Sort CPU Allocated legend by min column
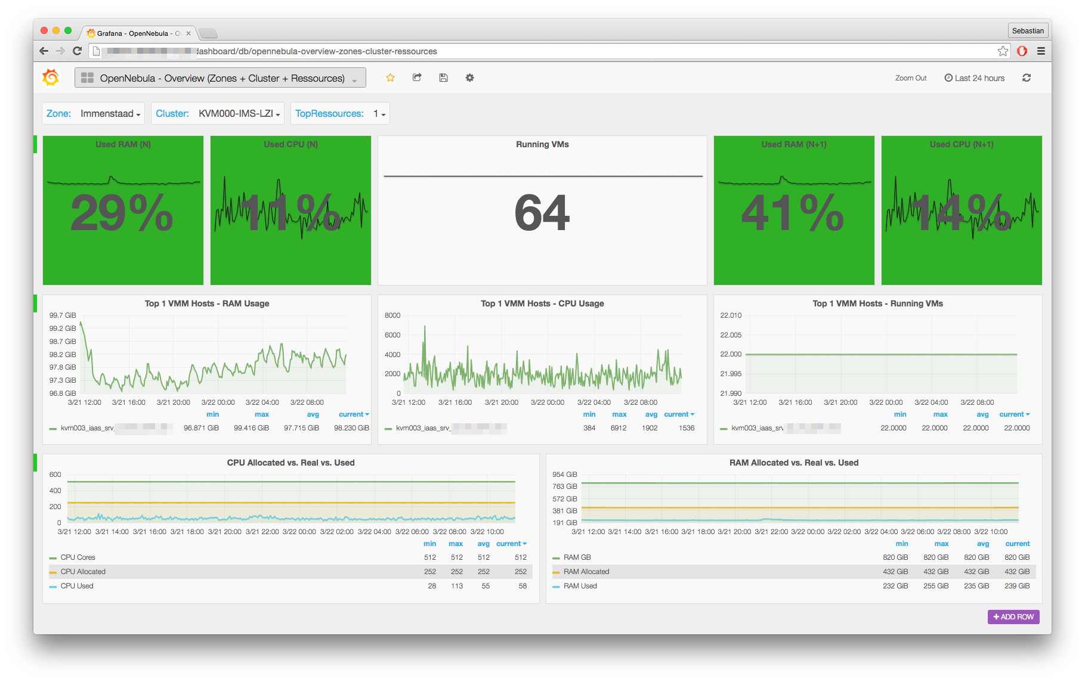The height and width of the screenshot is (682, 1085). click(x=429, y=544)
